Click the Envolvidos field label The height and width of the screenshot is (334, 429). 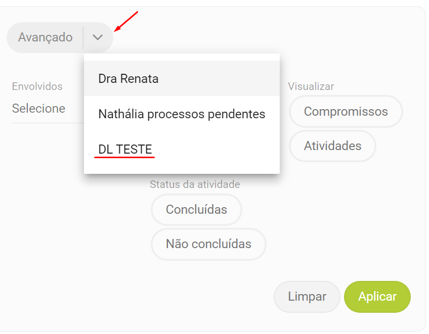[x=37, y=86]
